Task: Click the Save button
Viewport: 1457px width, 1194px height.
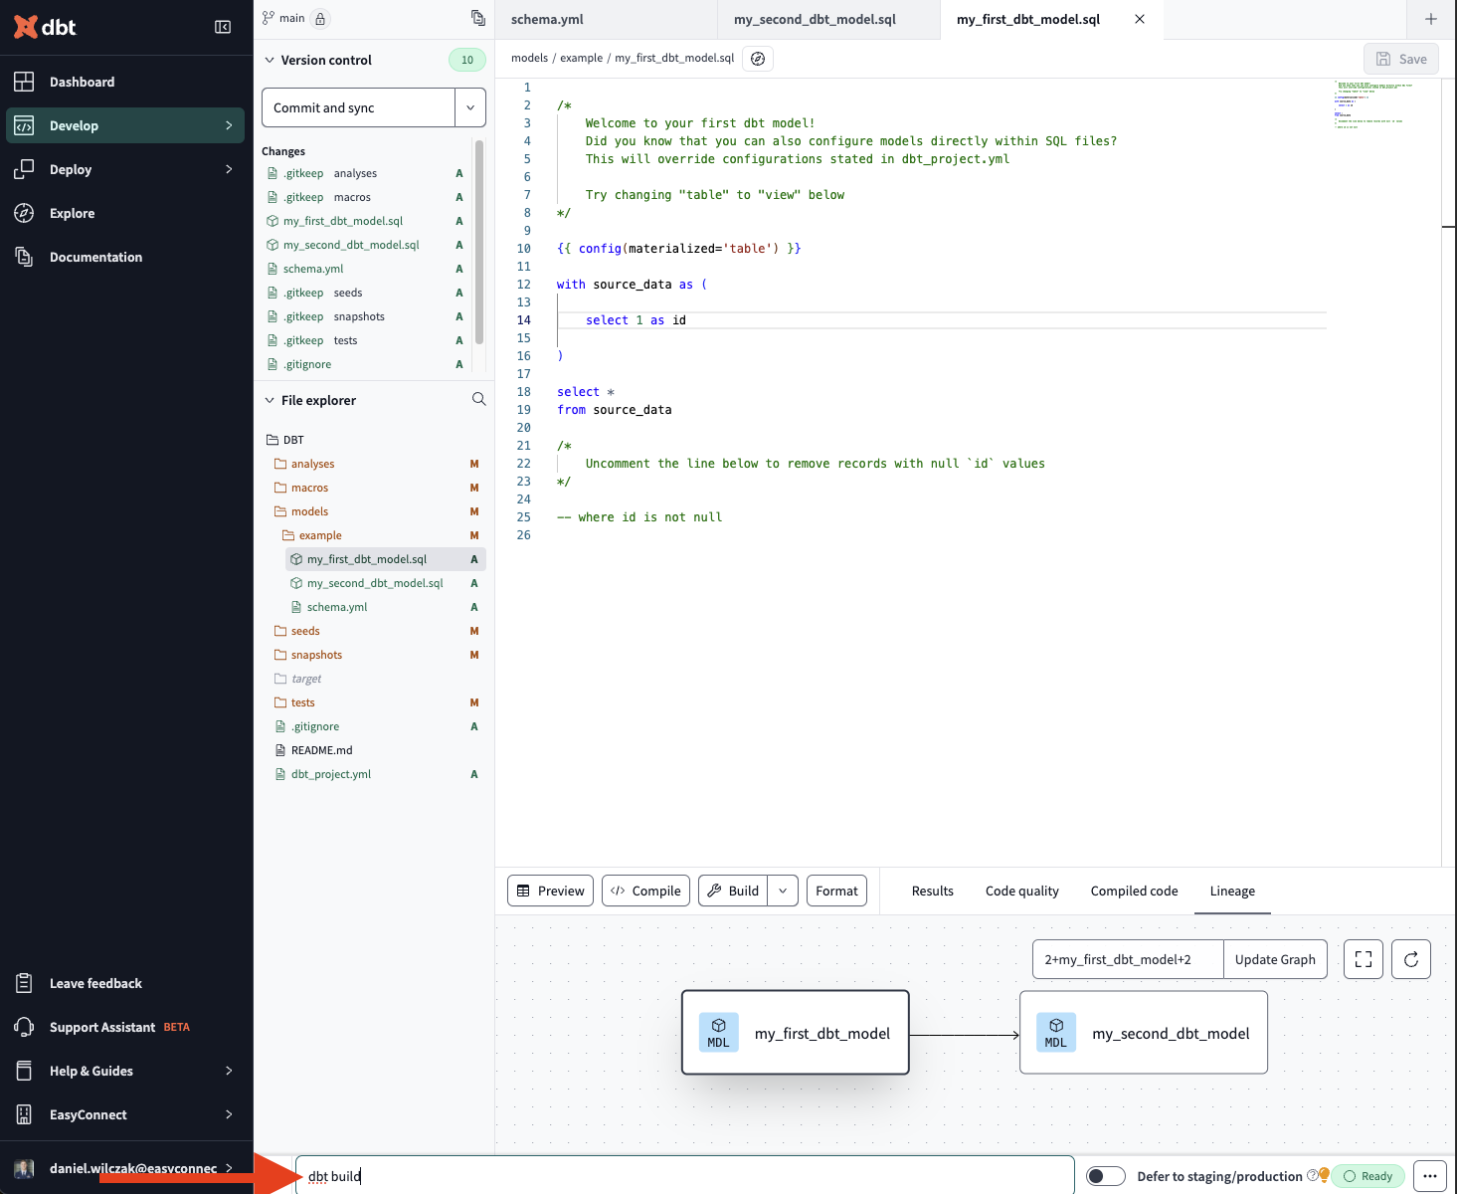Action: click(x=1401, y=59)
